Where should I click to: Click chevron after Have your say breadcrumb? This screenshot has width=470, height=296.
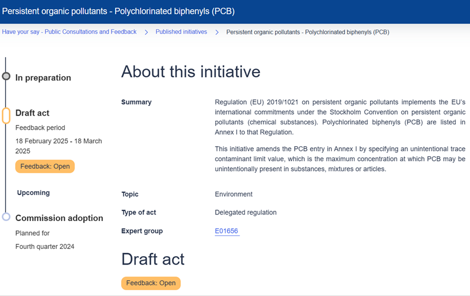pyautogui.click(x=146, y=33)
